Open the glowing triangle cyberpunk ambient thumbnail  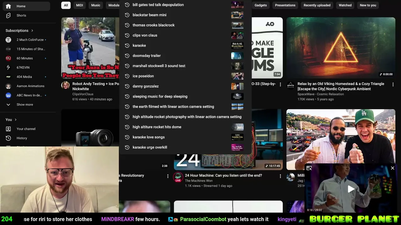coord(341,47)
